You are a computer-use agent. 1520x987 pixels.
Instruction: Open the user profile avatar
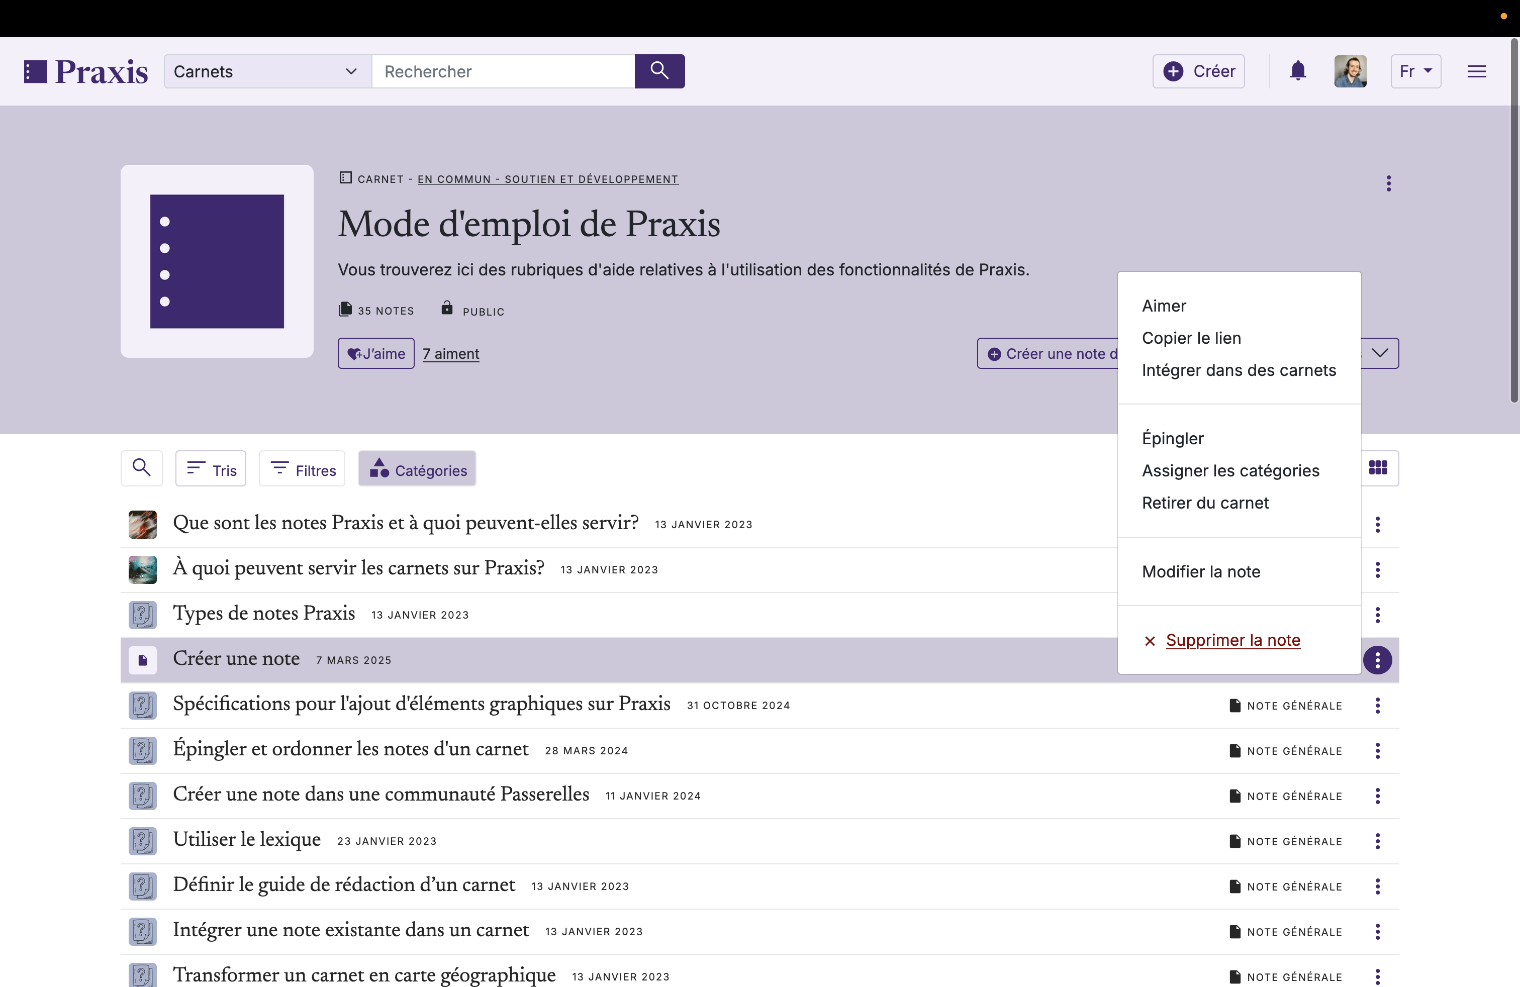pyautogui.click(x=1350, y=71)
